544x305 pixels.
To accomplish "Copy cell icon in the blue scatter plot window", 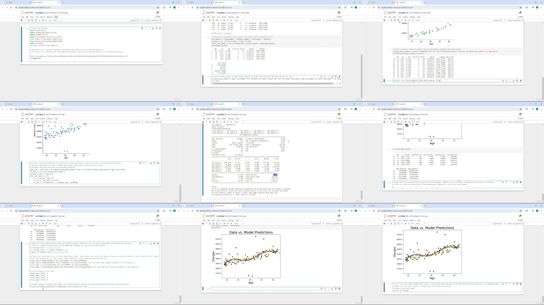I will [32, 122].
